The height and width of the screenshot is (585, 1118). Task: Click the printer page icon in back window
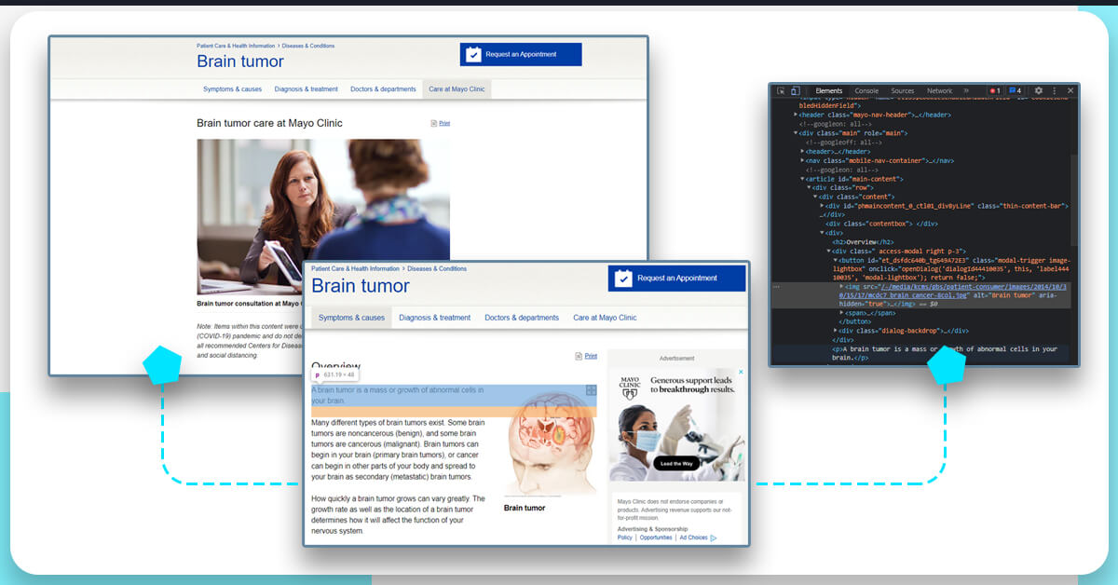coord(434,123)
